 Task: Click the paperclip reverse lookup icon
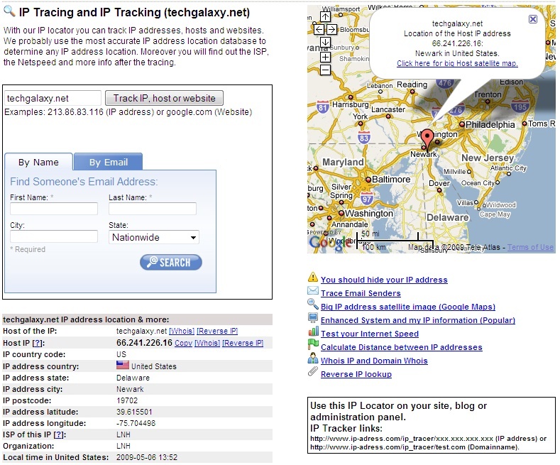pyautogui.click(x=313, y=371)
